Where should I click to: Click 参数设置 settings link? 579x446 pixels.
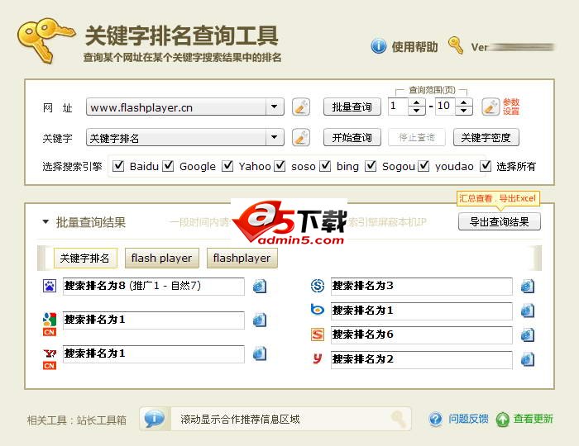pyautogui.click(x=511, y=107)
